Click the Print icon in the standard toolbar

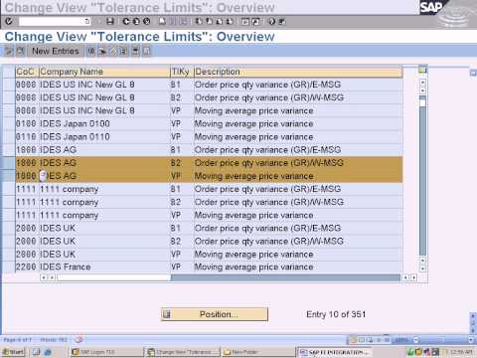click(162, 22)
